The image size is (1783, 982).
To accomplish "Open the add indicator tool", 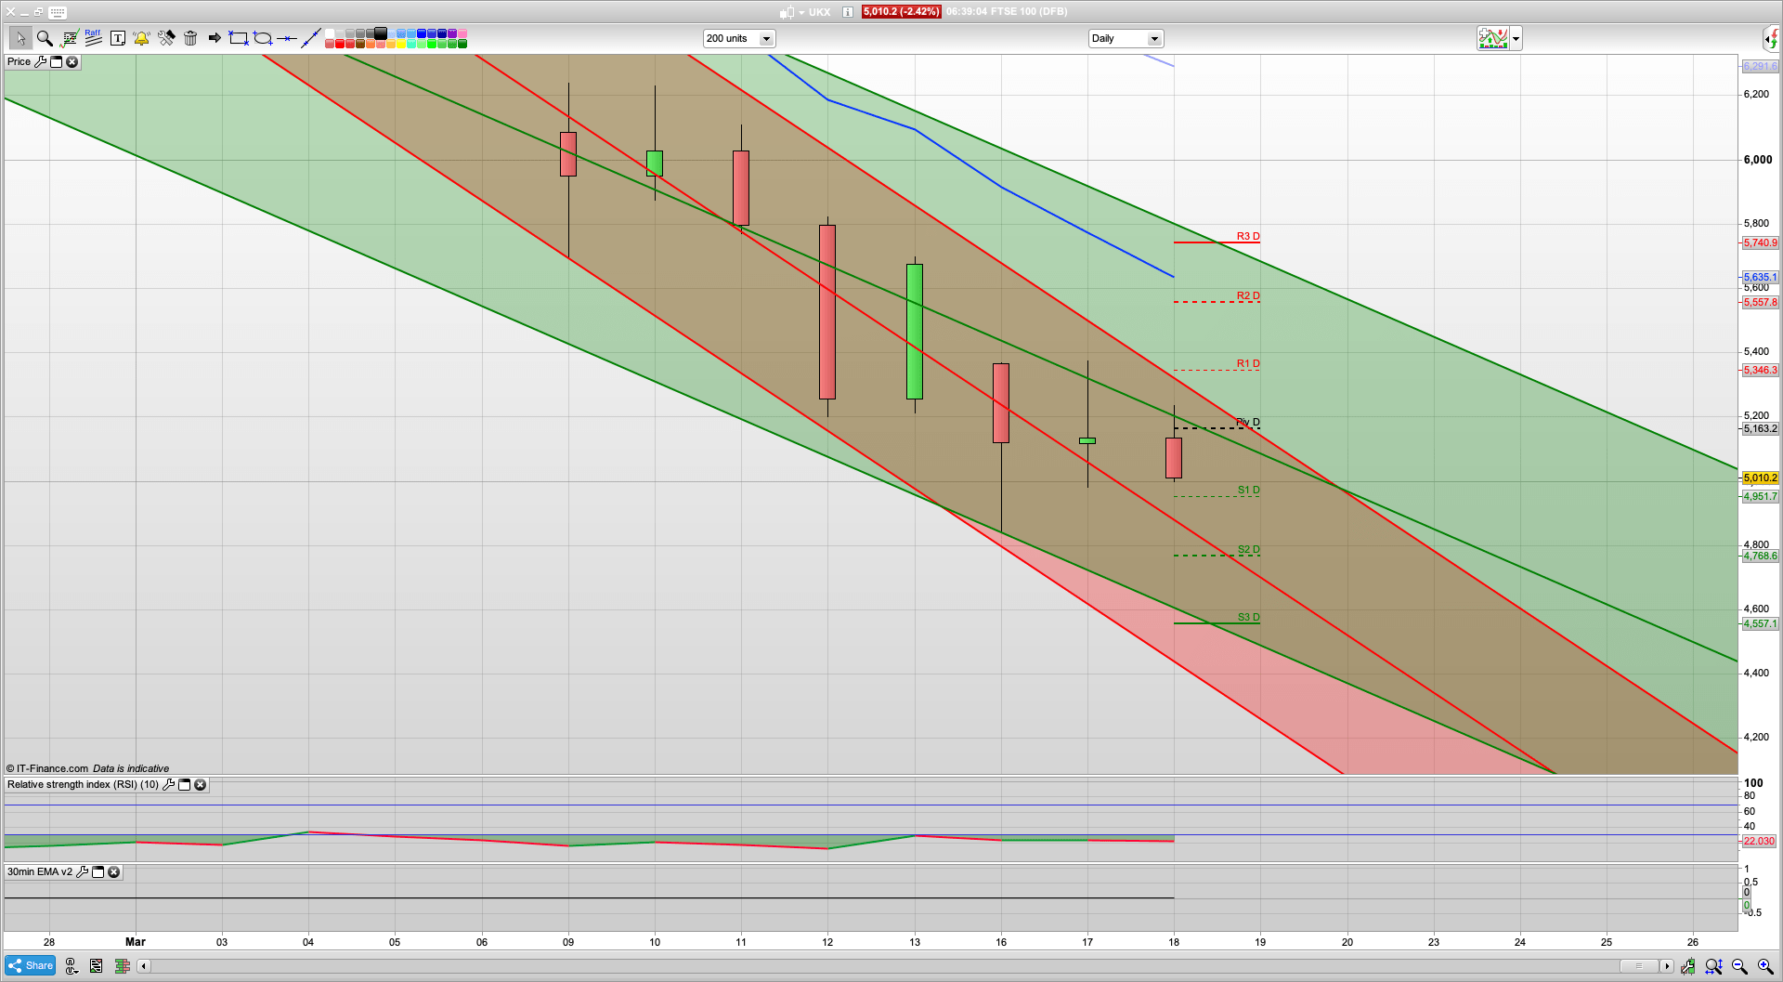I will pyautogui.click(x=70, y=38).
